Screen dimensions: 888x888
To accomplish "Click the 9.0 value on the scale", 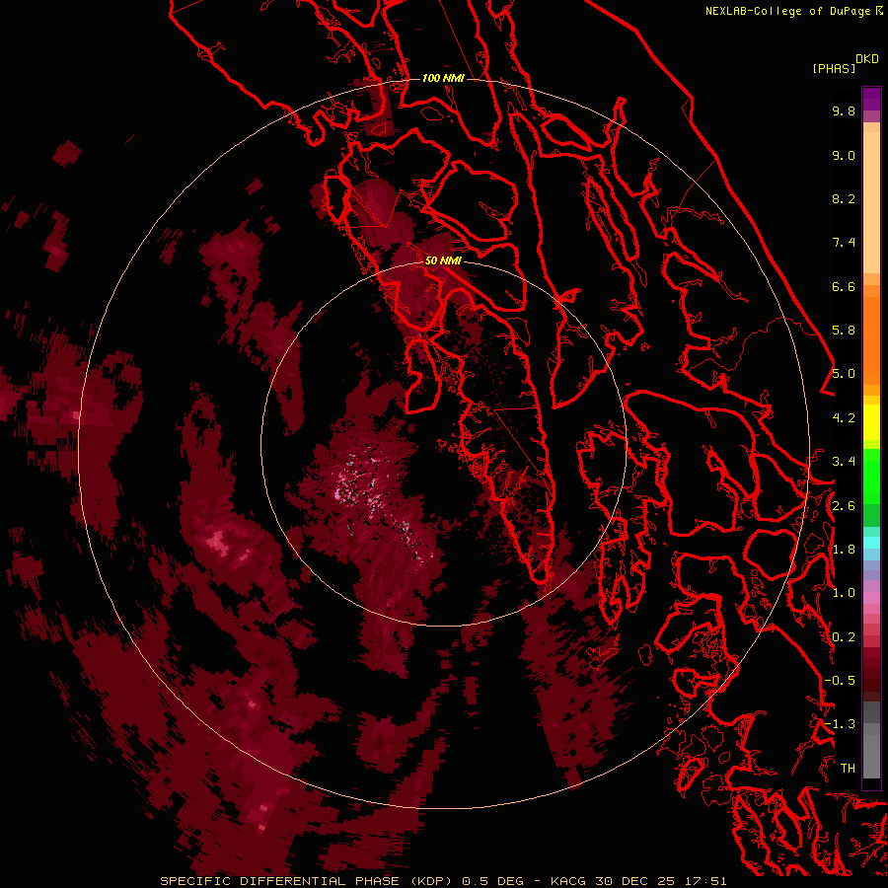I will (x=844, y=155).
